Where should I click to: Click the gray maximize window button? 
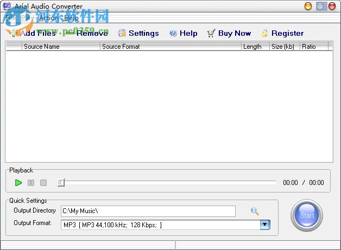(320, 6)
